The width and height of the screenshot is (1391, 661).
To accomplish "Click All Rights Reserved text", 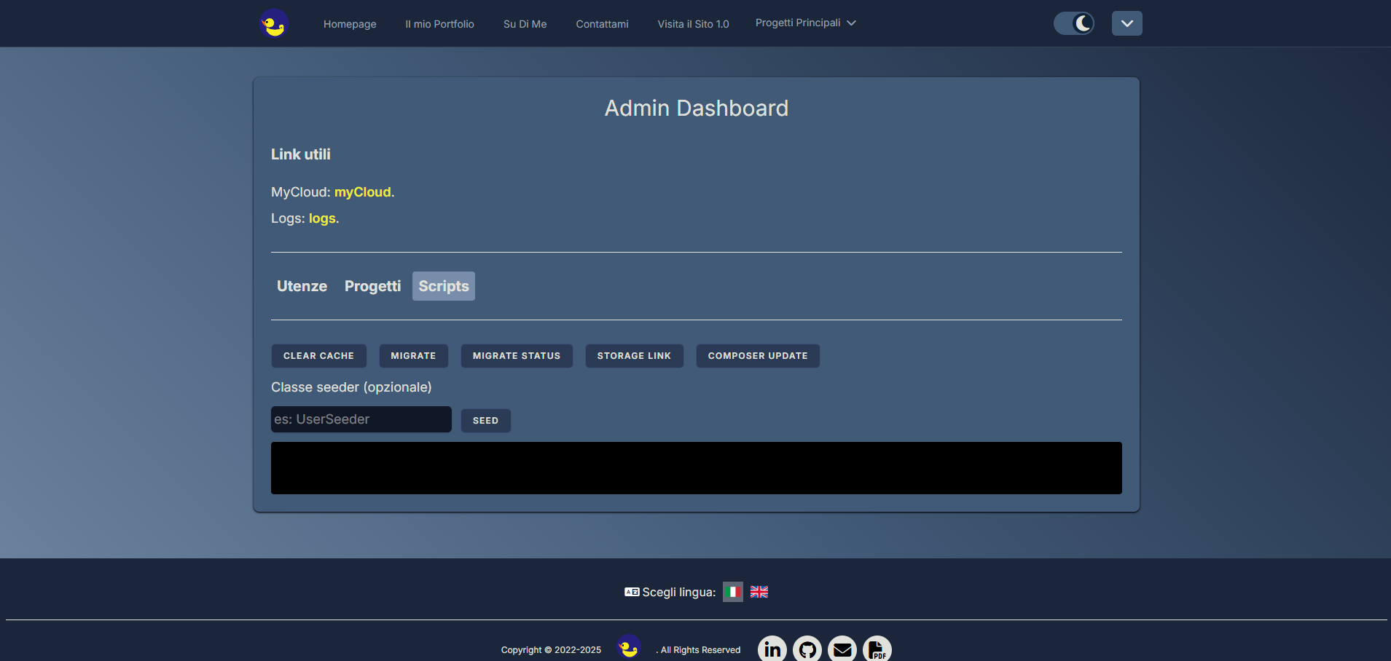I will [x=698, y=650].
